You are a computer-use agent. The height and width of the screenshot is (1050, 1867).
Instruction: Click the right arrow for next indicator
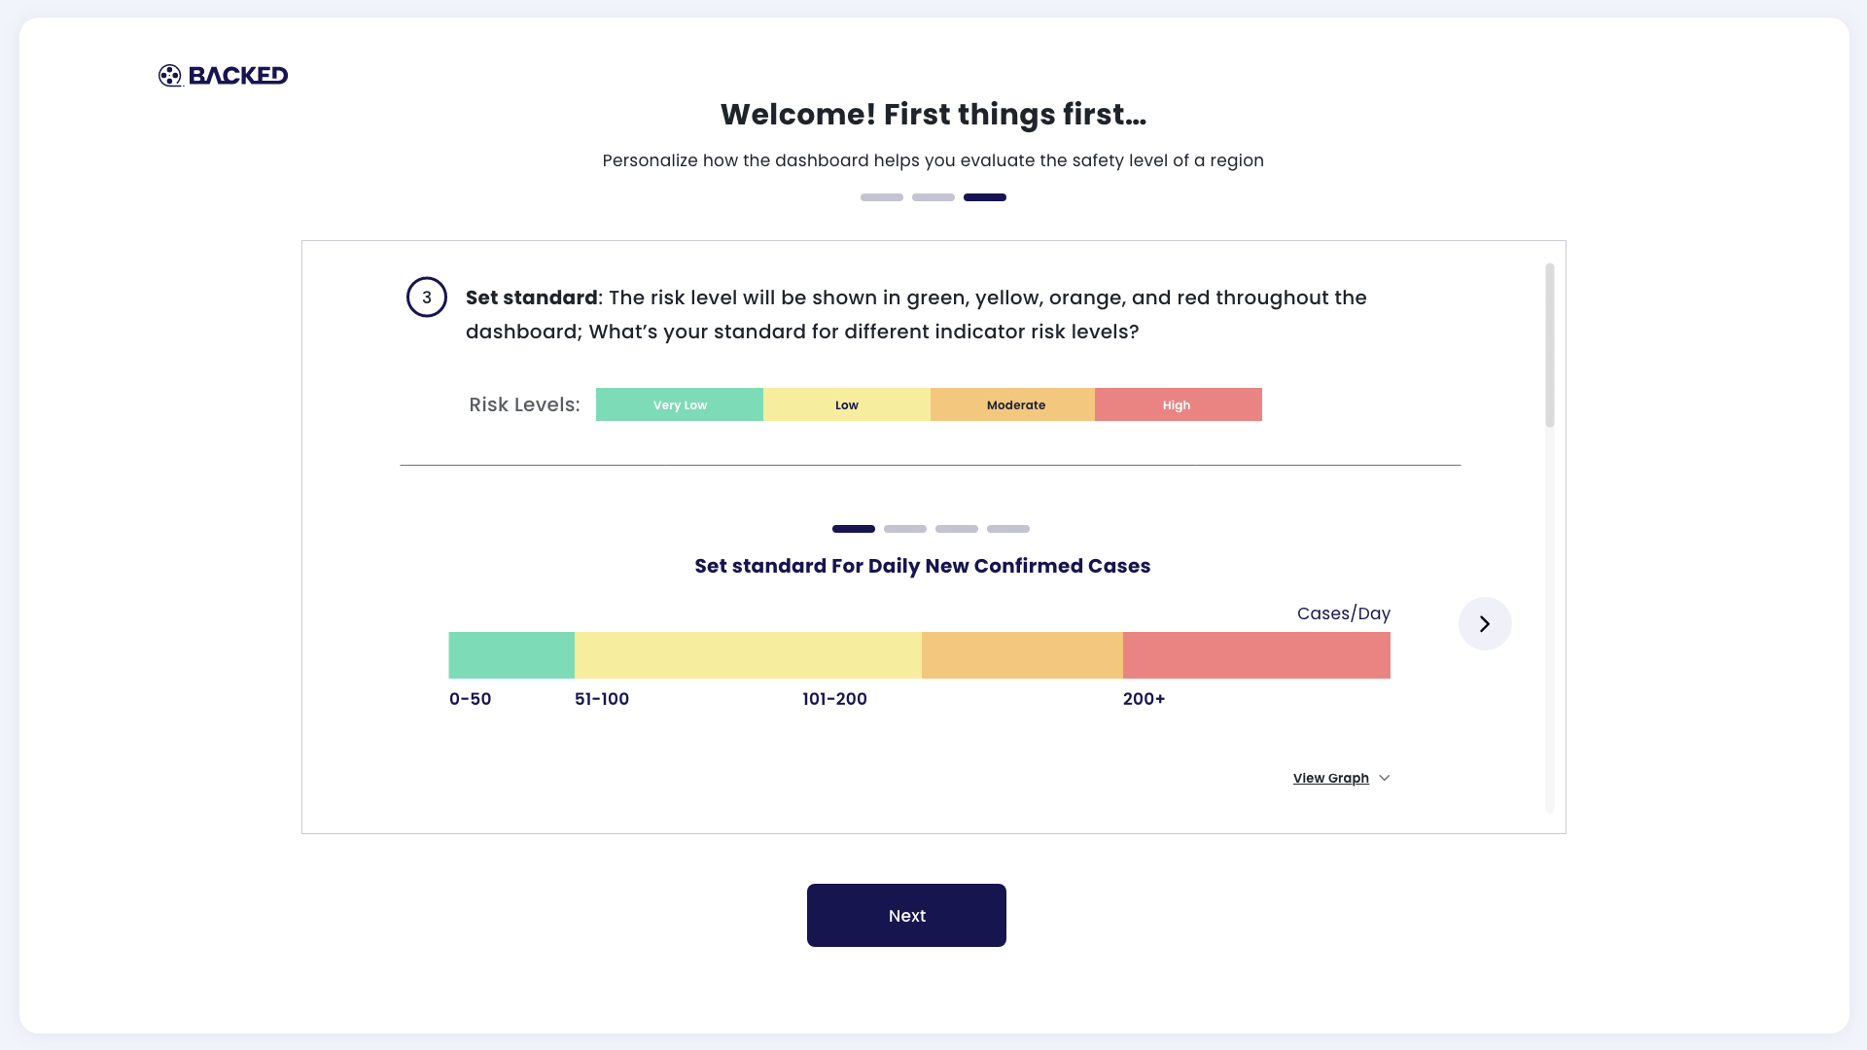pos(1485,624)
